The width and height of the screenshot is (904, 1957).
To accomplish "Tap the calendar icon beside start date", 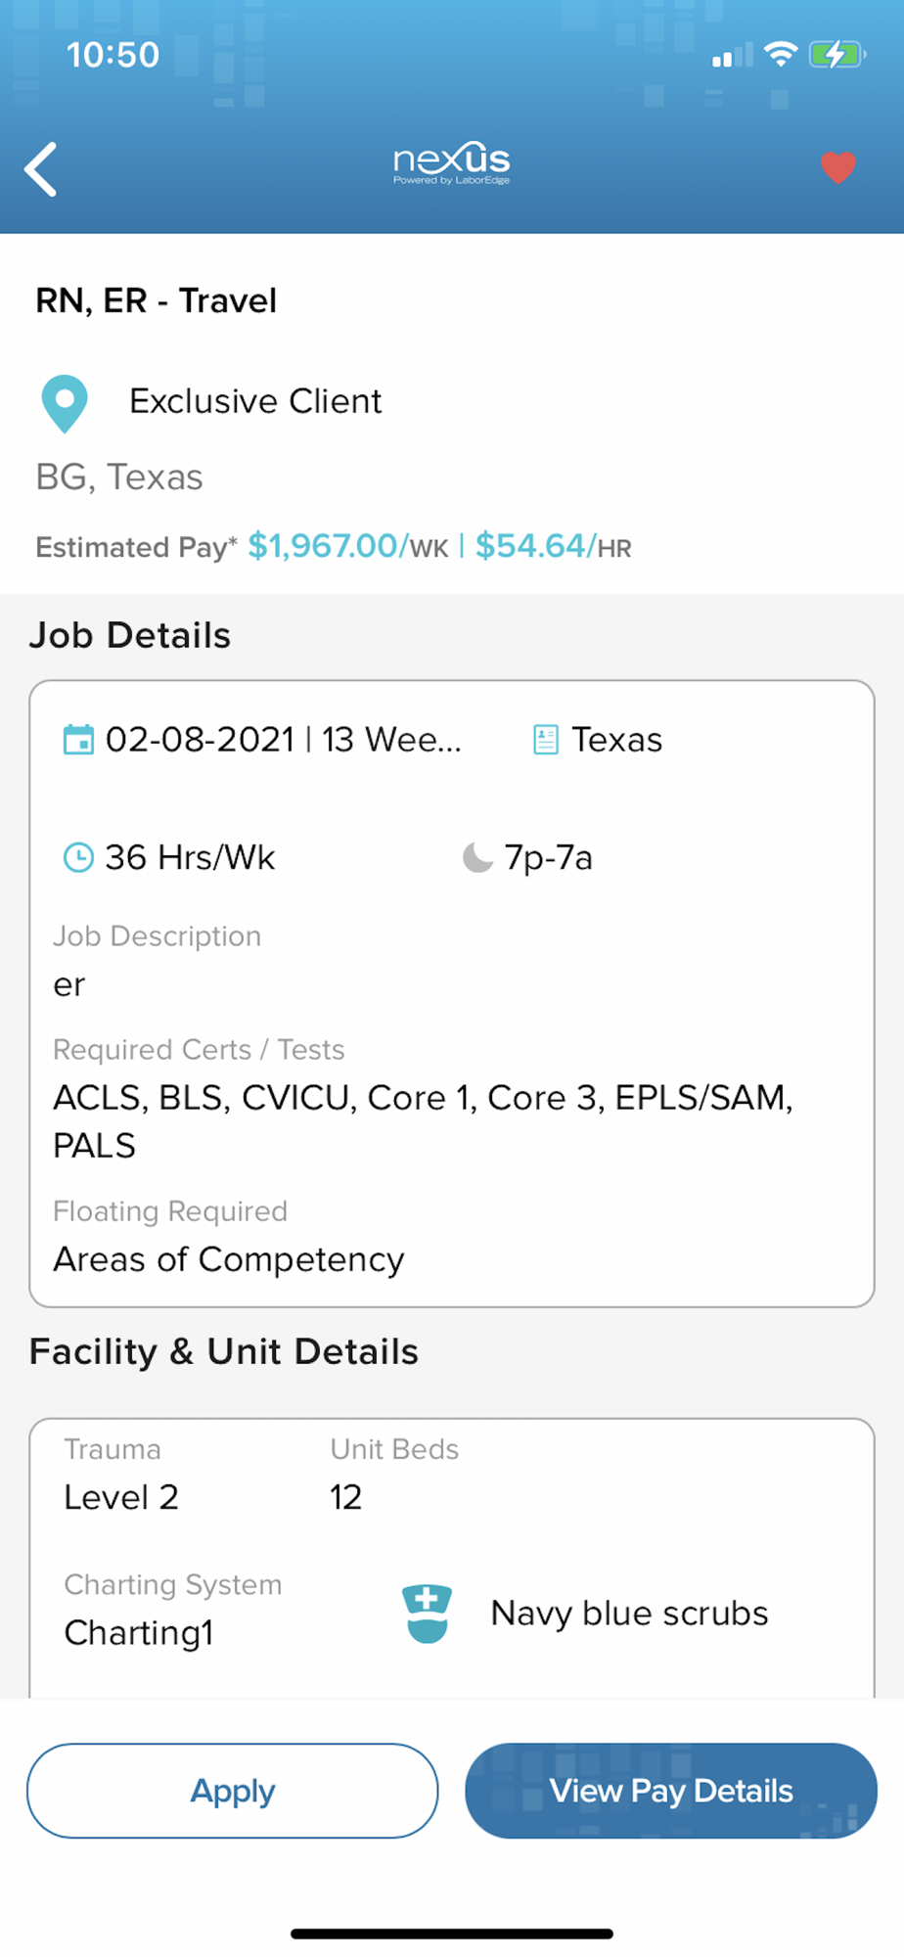I will pyautogui.click(x=78, y=740).
